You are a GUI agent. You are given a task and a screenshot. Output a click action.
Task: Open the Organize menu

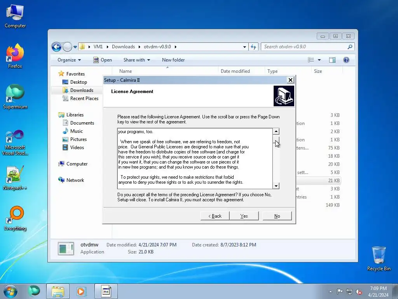(69, 60)
